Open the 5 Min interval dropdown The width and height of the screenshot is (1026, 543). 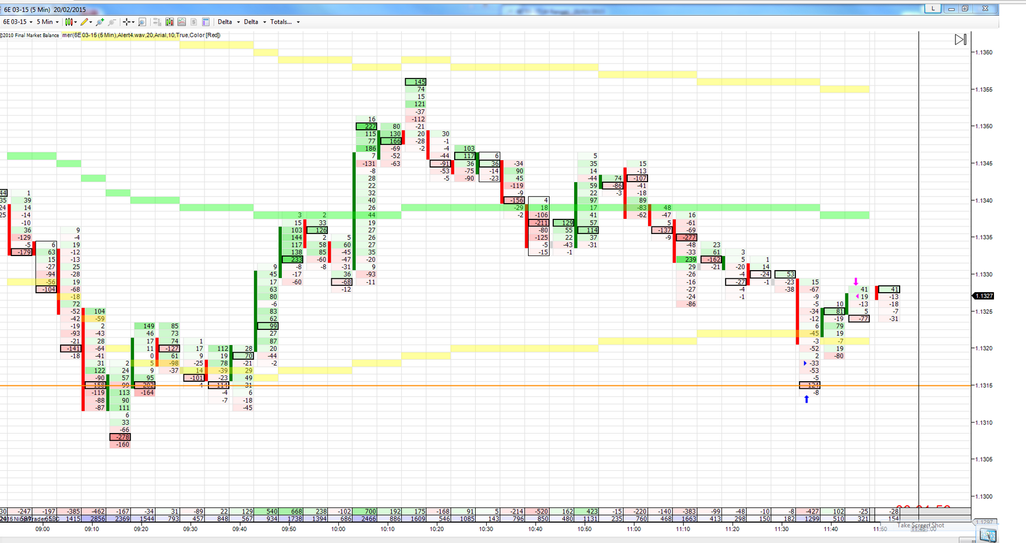48,22
